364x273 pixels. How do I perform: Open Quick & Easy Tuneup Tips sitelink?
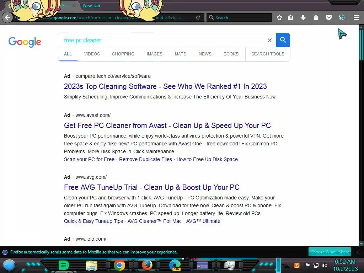(x=93, y=221)
